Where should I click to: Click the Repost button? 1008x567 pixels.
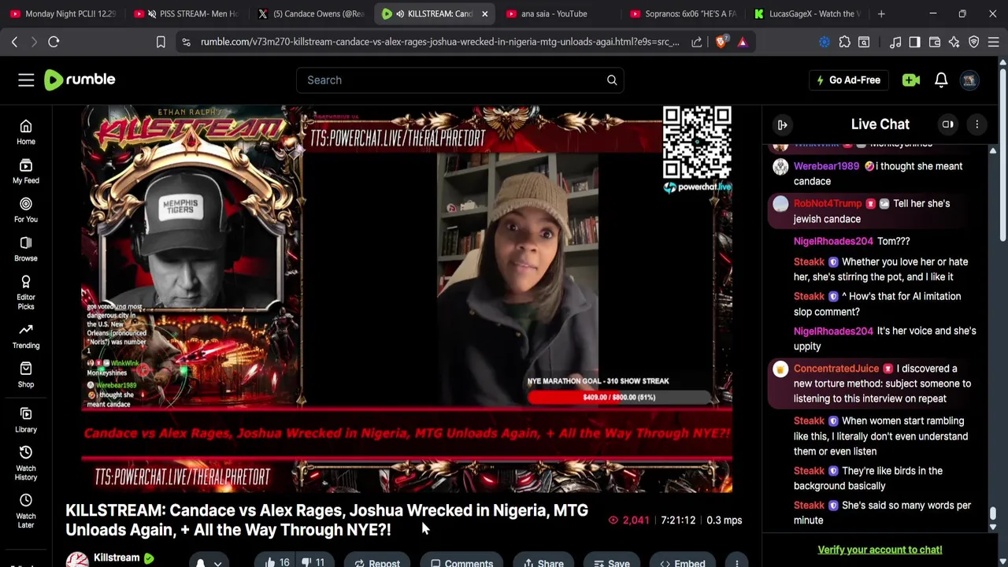(x=376, y=562)
